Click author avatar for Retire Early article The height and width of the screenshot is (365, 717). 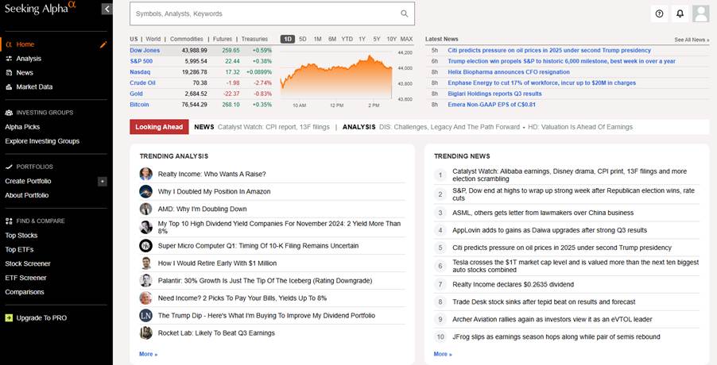tap(146, 263)
